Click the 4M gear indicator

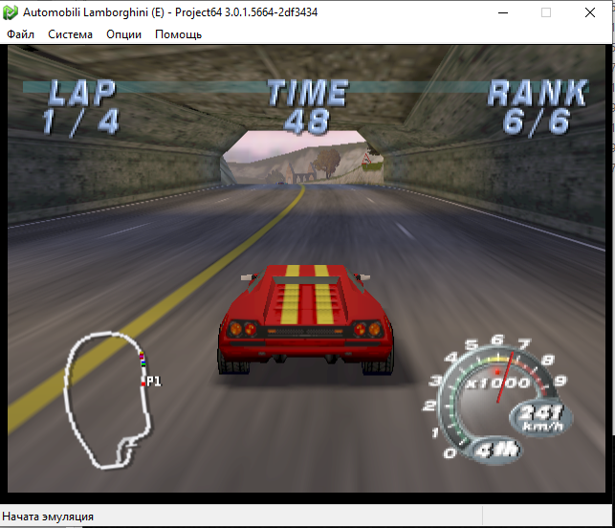tap(496, 450)
